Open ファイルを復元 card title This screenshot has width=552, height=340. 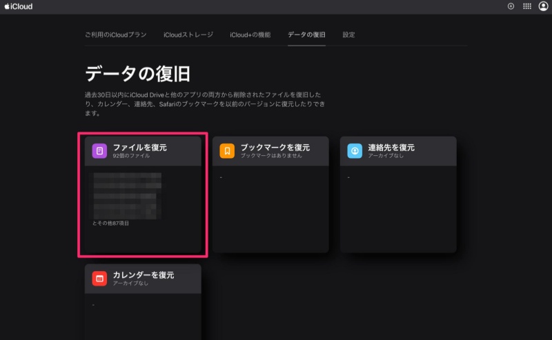pos(140,148)
